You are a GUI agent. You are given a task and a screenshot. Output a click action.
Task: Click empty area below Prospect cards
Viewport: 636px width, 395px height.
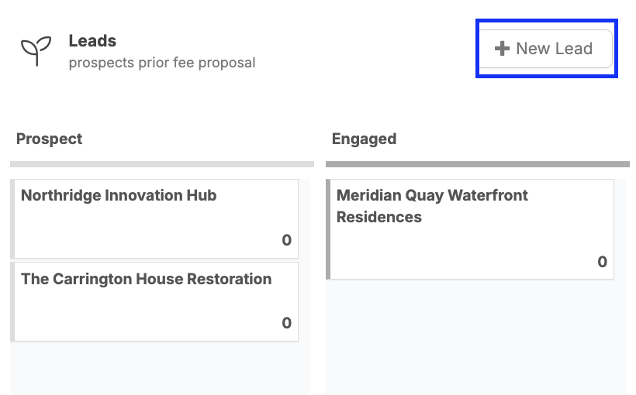click(x=160, y=369)
